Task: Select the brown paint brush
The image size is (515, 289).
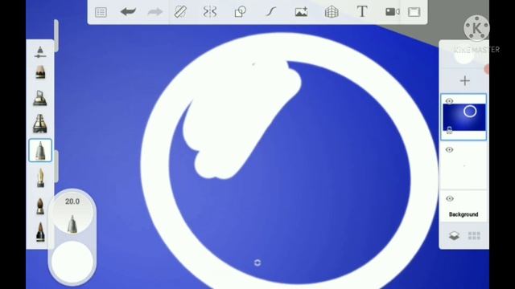Action: pyautogui.click(x=40, y=206)
